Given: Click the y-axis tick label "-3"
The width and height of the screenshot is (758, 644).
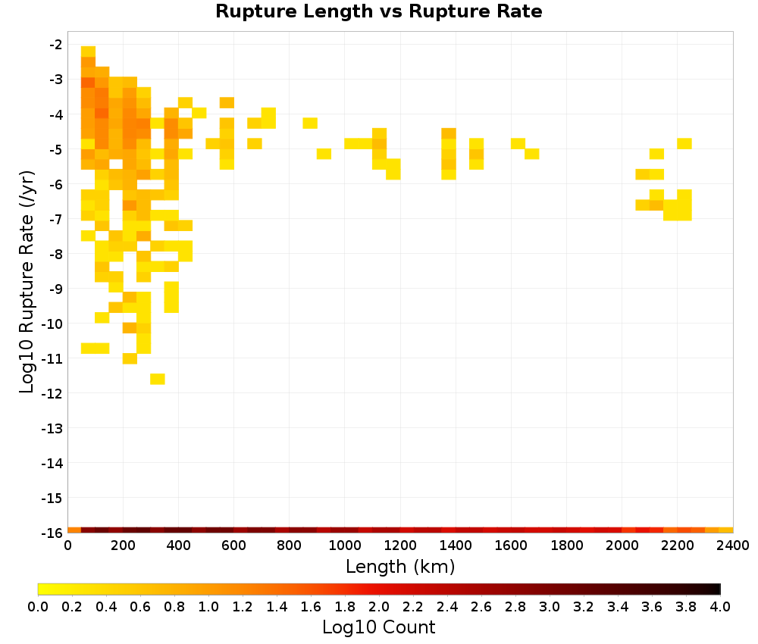Looking at the screenshot, I should pos(56,80).
